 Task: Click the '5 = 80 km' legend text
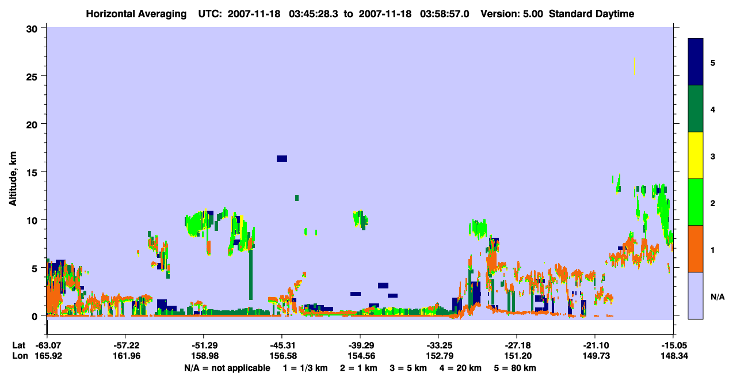pos(515,368)
